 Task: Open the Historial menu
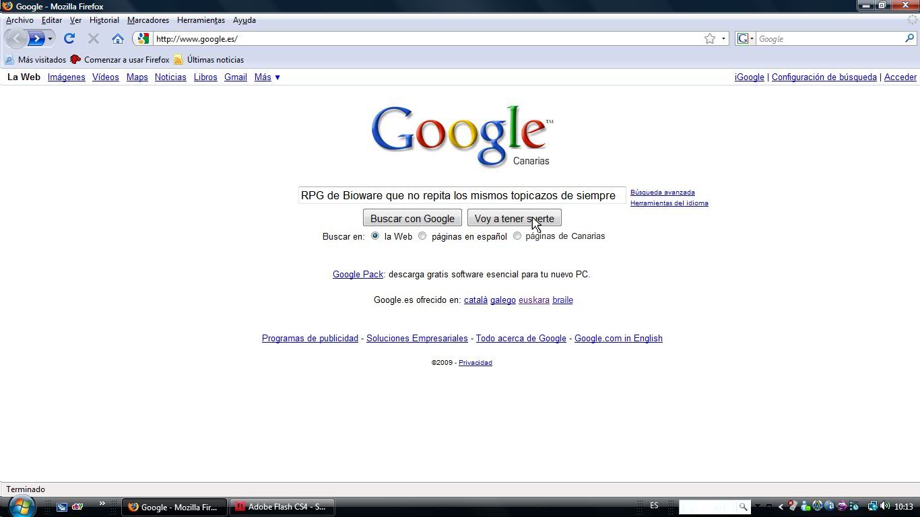coord(104,20)
